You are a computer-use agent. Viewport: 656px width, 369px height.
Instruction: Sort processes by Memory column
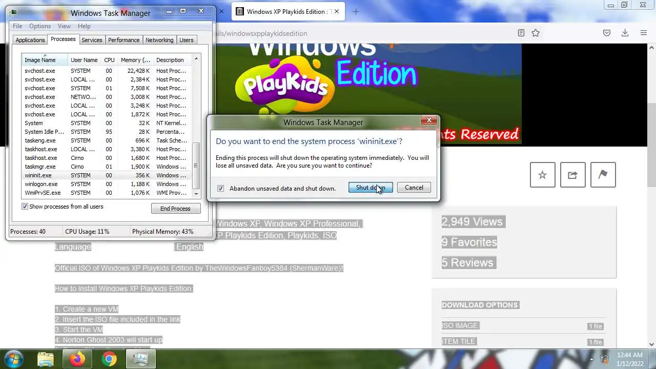pos(135,60)
